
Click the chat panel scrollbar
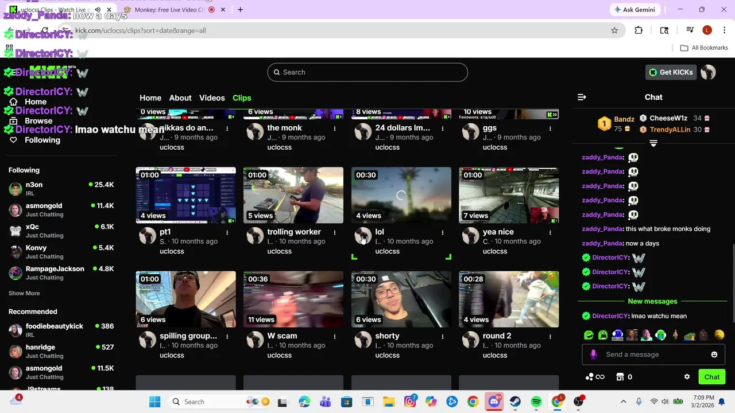point(733,284)
